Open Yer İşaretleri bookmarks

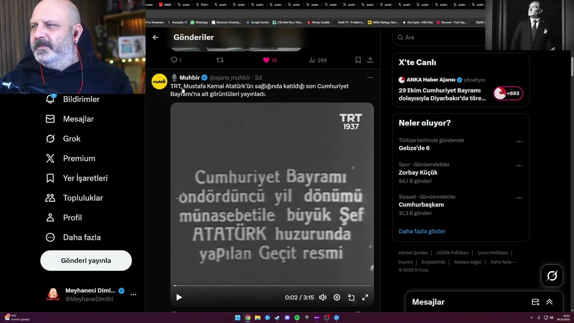point(77,178)
